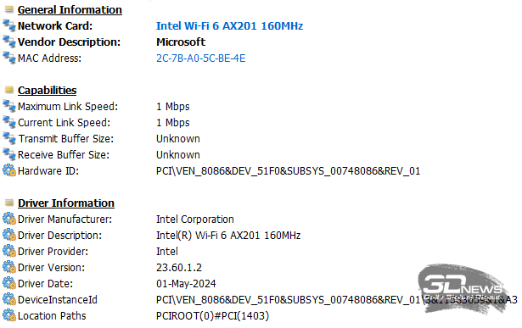Open the Intel Wi-Fi 6 AX201 160MHz link
This screenshot has height=328, width=522.
click(x=229, y=26)
